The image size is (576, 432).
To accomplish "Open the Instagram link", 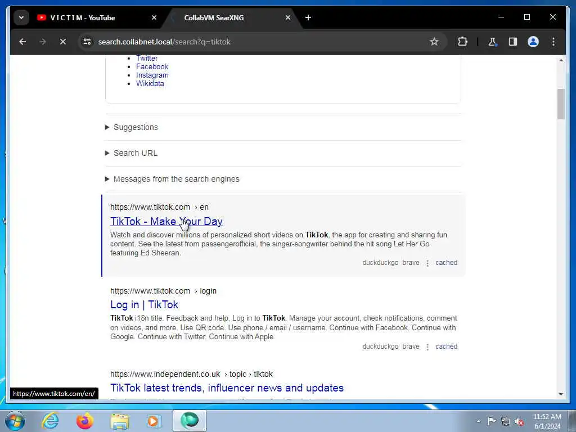I will (x=152, y=75).
